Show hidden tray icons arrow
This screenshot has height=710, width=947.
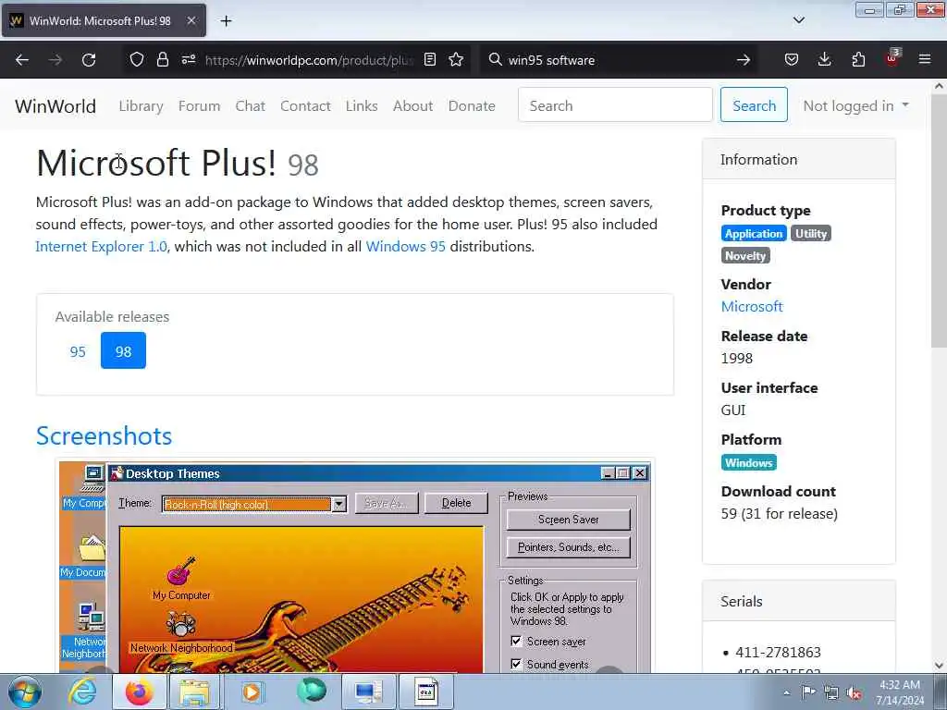click(786, 692)
